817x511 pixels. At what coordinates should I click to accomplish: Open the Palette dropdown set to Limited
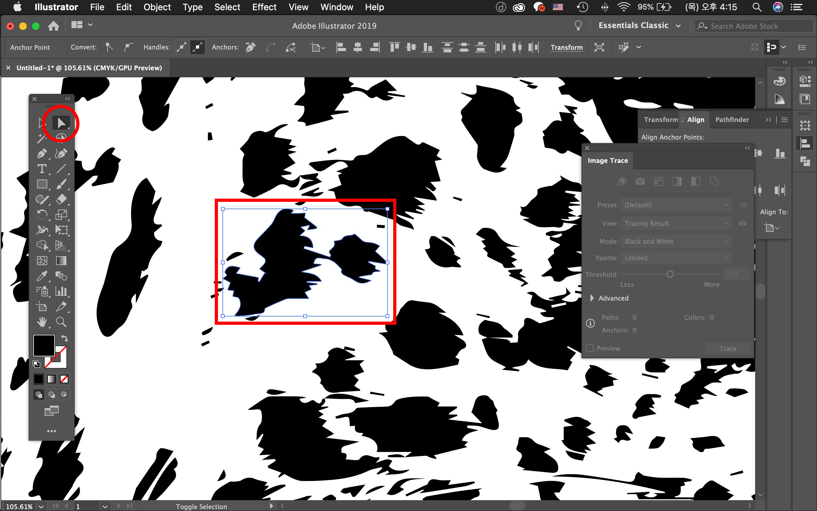click(x=676, y=258)
